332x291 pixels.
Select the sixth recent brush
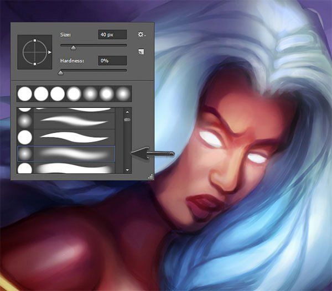[106, 93]
